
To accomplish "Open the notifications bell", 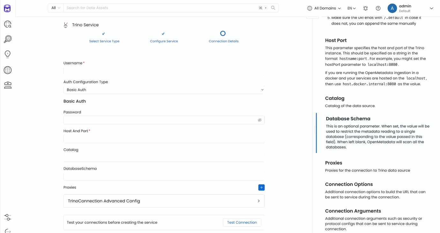I will pyautogui.click(x=366, y=8).
